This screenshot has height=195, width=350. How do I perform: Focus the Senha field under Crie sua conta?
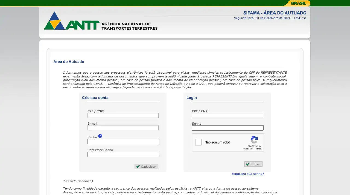click(x=123, y=142)
